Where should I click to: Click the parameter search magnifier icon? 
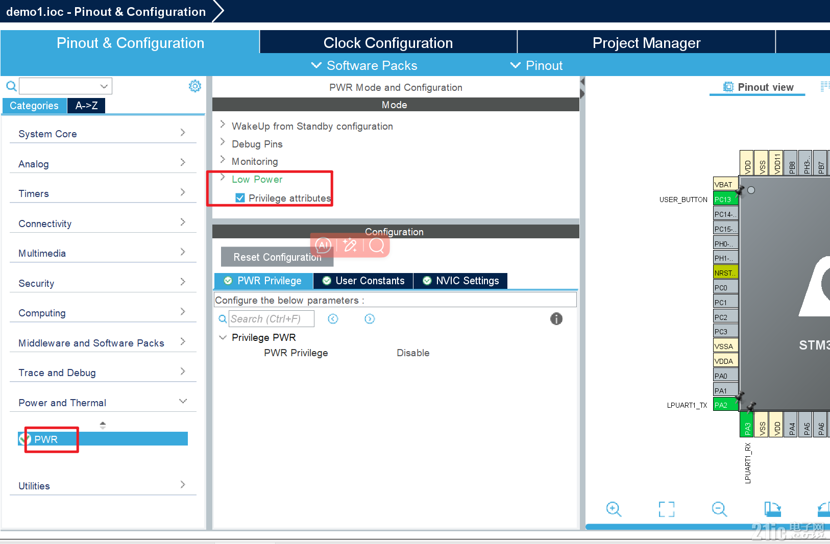point(223,319)
